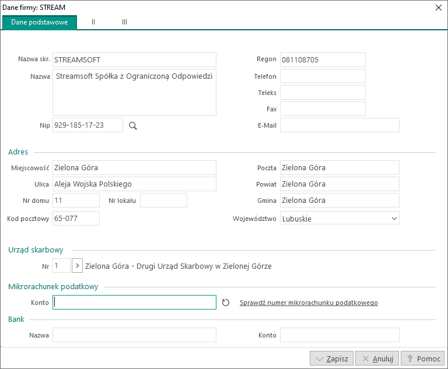Cancel with the Anuluj button
The height and width of the screenshot is (369, 448).
coord(377,359)
